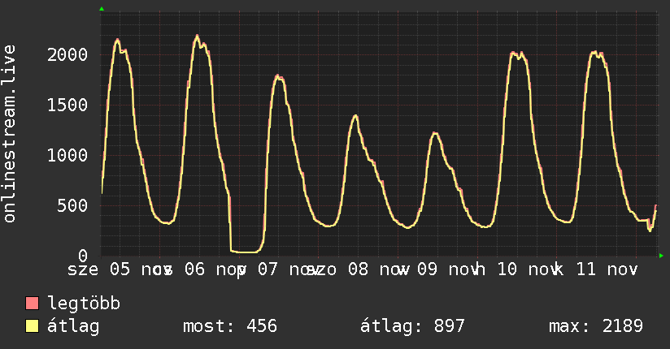
Task: Click the 1500 y-axis label
Action: click(67, 106)
